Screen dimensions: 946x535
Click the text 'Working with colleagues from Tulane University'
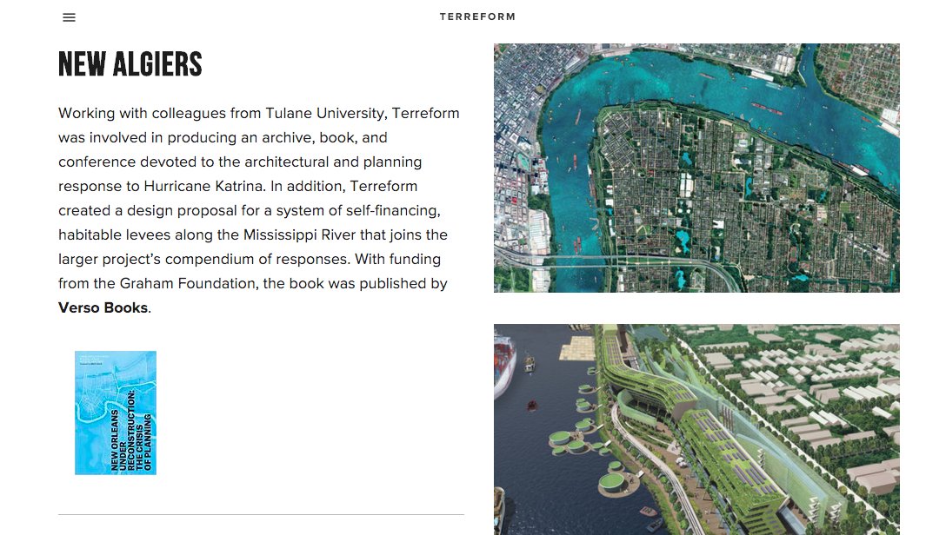coord(222,113)
